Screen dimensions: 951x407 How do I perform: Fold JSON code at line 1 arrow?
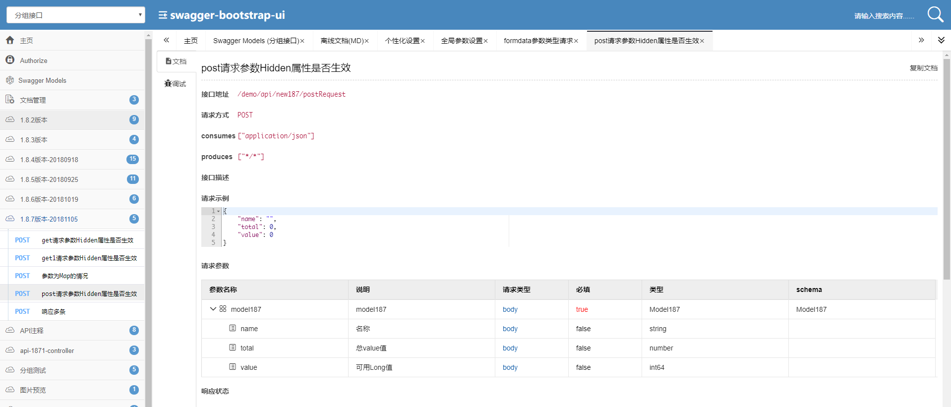click(x=218, y=211)
